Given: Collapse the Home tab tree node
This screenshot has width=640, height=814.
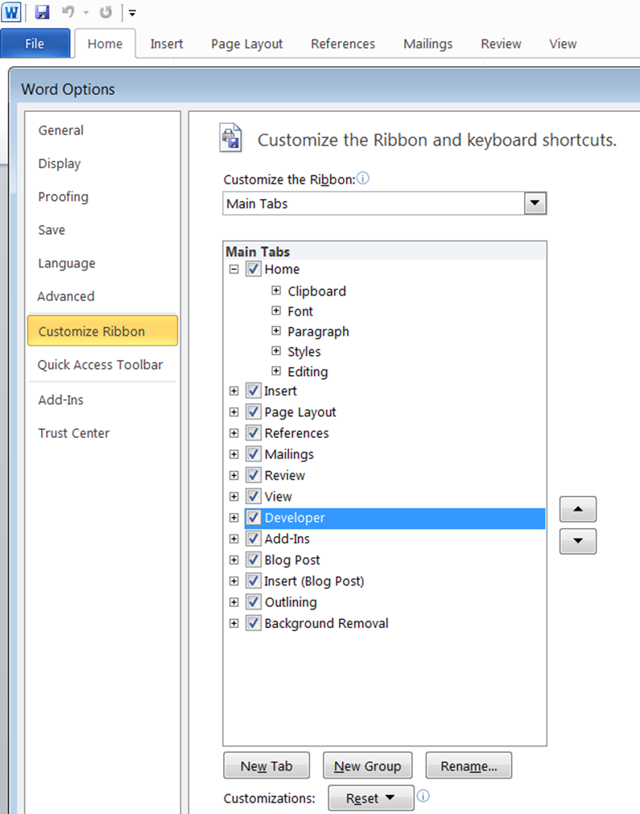Looking at the screenshot, I should (234, 269).
